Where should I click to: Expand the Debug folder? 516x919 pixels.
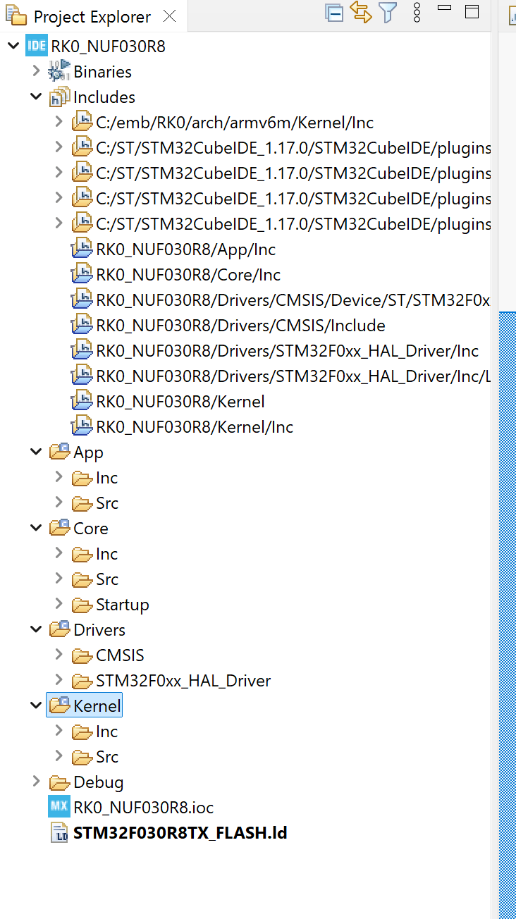[37, 782]
